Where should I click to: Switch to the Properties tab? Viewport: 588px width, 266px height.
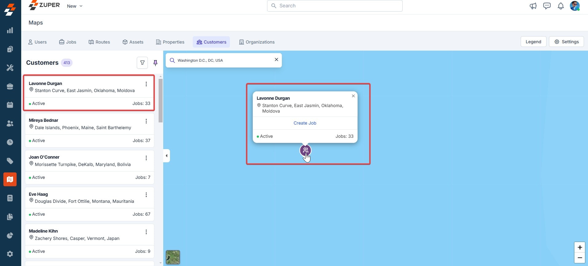(170, 42)
